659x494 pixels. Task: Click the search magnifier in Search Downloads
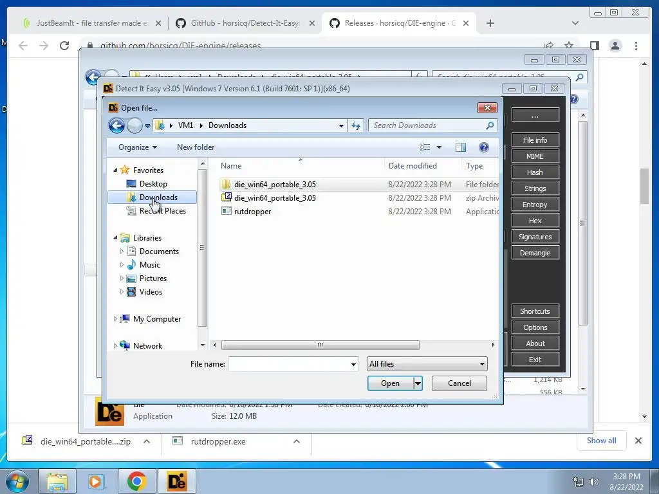[x=490, y=125]
